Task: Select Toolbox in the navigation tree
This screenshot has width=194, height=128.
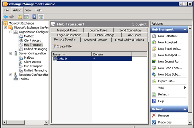Action: point(24,79)
